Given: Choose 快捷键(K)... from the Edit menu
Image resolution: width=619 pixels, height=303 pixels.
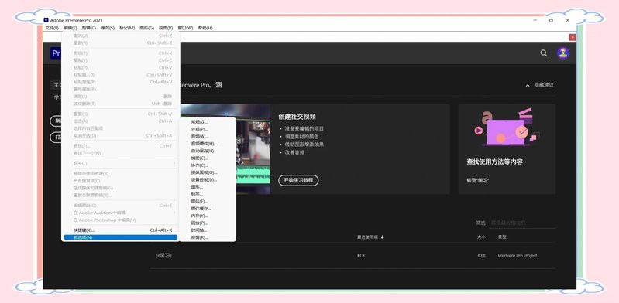Looking at the screenshot, I should point(121,230).
